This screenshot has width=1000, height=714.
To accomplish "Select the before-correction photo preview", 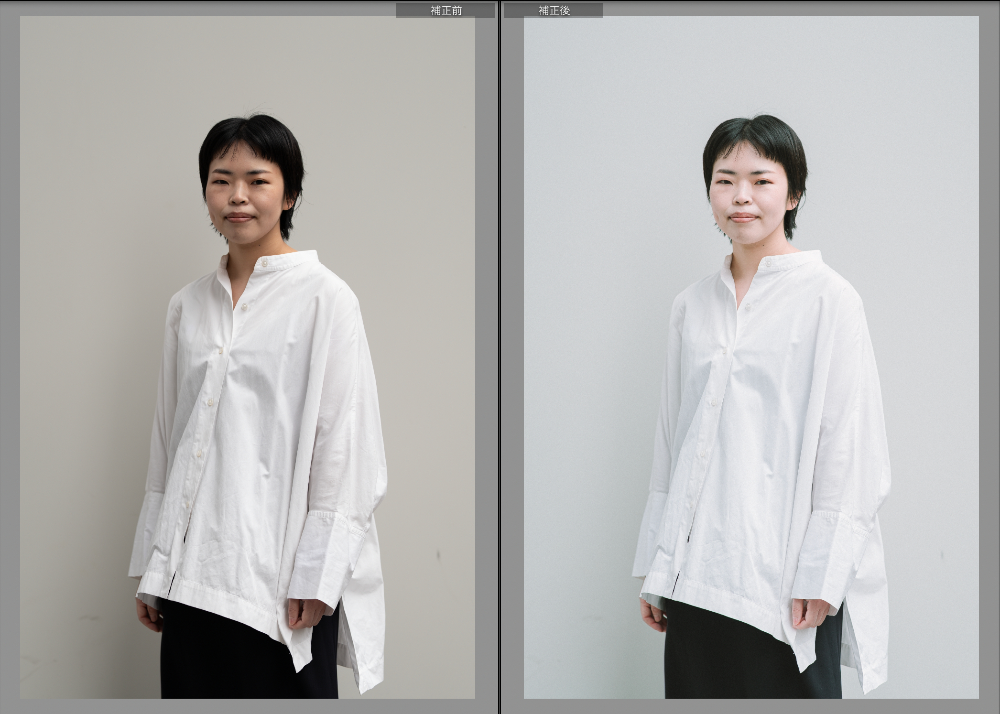I will 248,357.
